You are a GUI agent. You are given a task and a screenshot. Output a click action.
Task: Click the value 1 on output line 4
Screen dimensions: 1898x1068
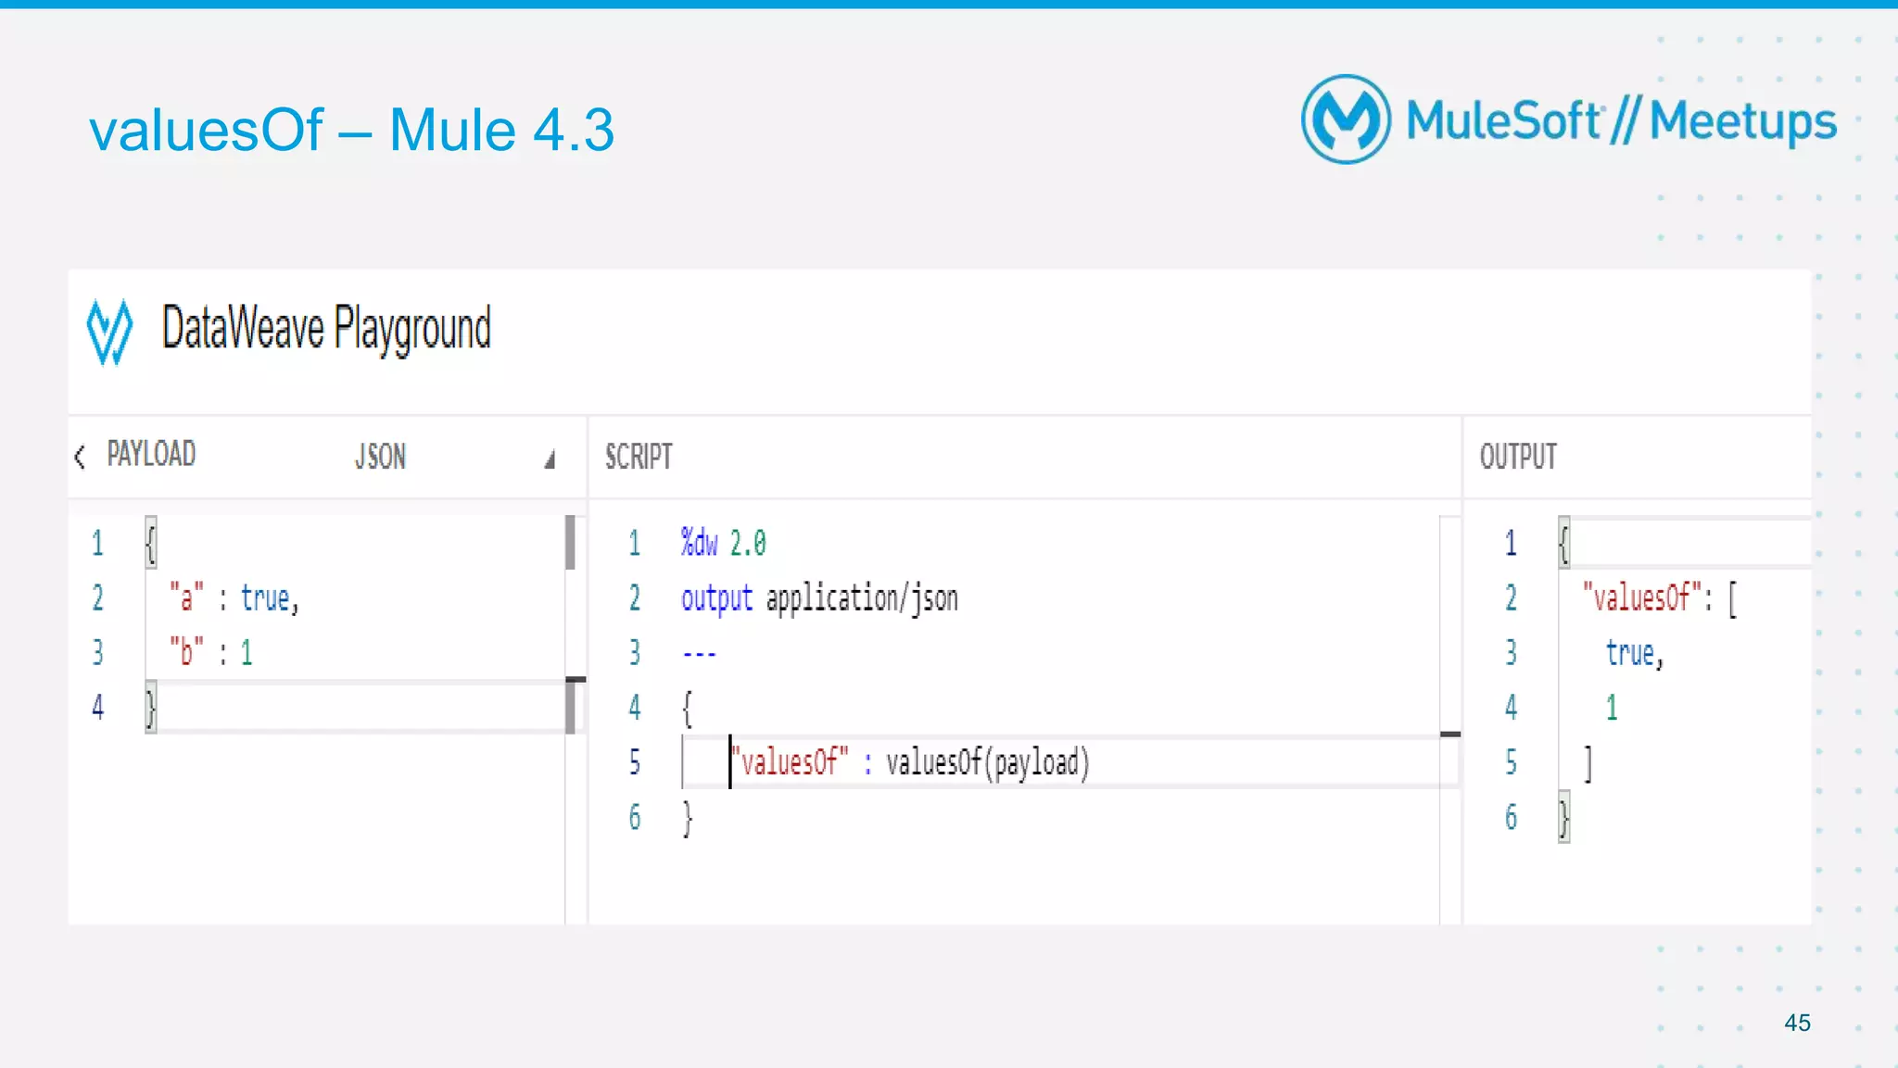(1612, 709)
